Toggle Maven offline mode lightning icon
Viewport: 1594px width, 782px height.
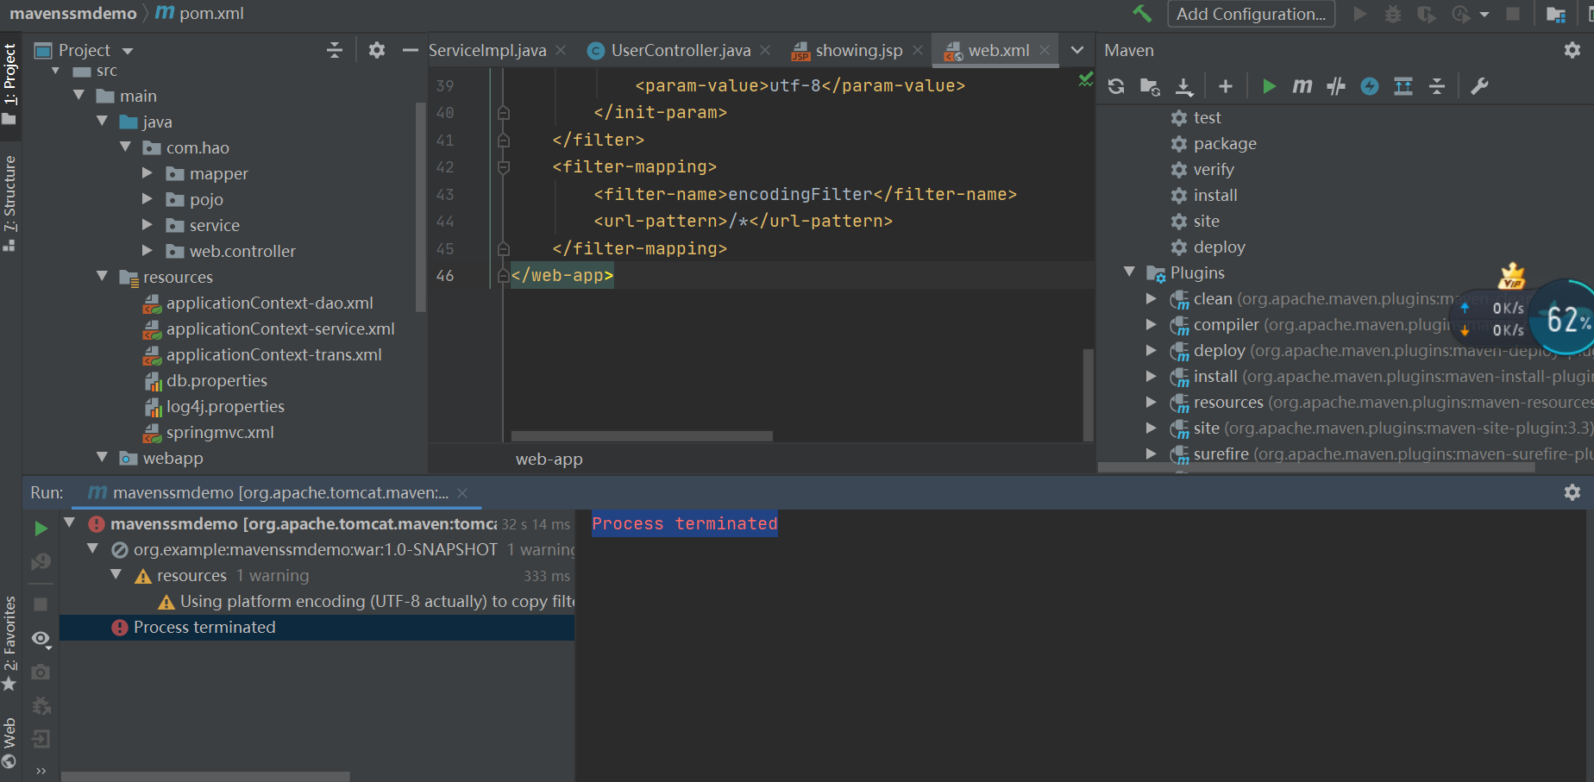(1370, 86)
